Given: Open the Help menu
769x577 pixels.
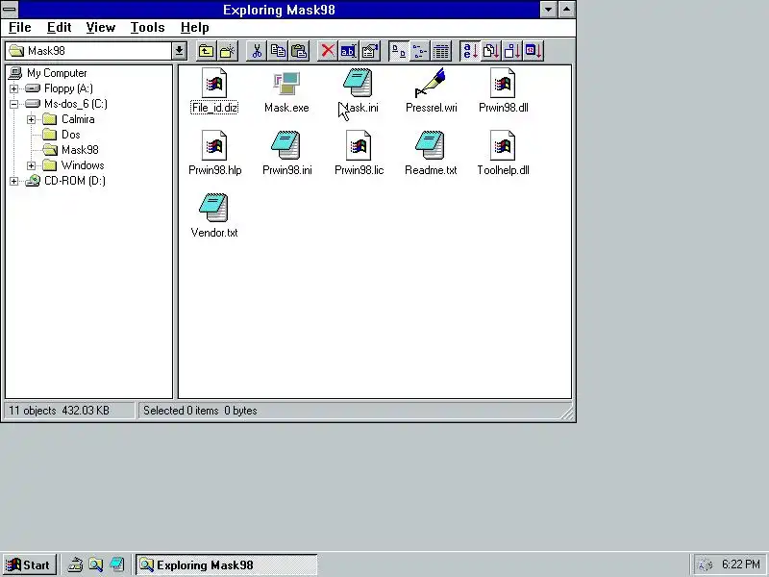Looking at the screenshot, I should pos(195,28).
